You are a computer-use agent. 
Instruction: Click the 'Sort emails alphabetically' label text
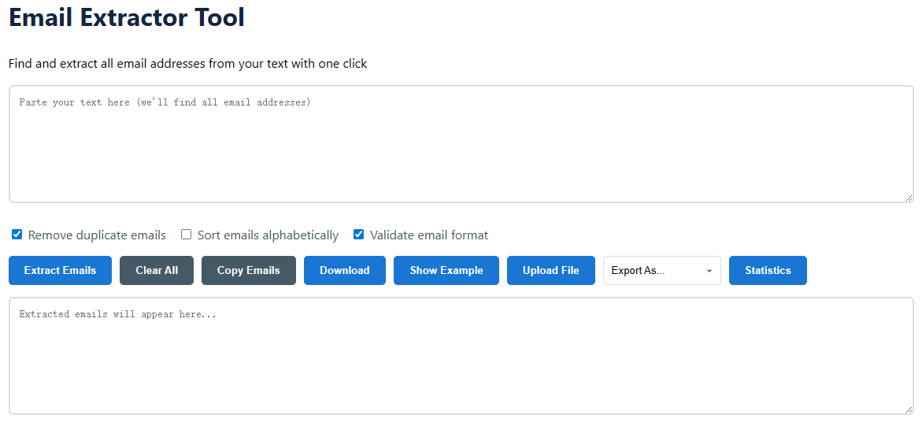(x=268, y=235)
